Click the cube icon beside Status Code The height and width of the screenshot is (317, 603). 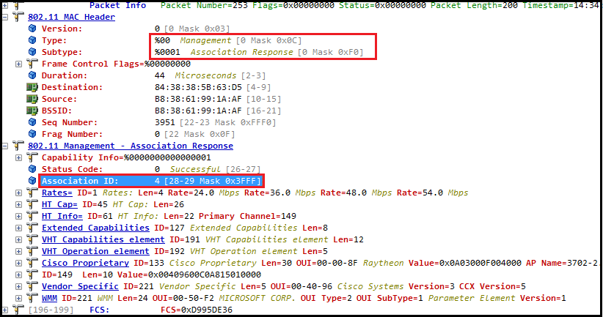32,169
